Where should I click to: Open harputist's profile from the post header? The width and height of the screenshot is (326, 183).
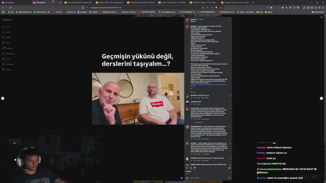point(193,19)
